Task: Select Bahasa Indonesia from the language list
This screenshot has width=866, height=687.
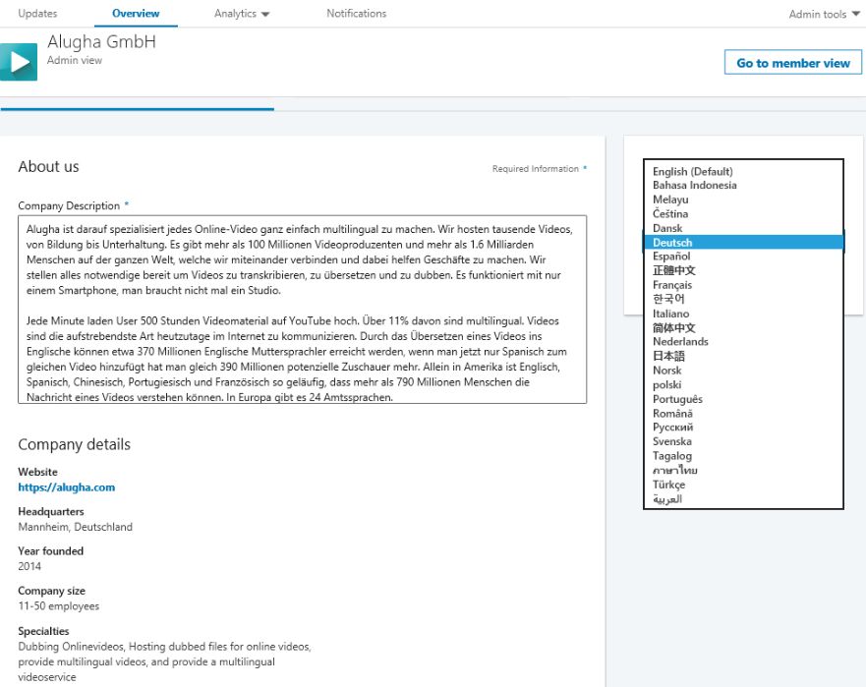Action: tap(743, 185)
